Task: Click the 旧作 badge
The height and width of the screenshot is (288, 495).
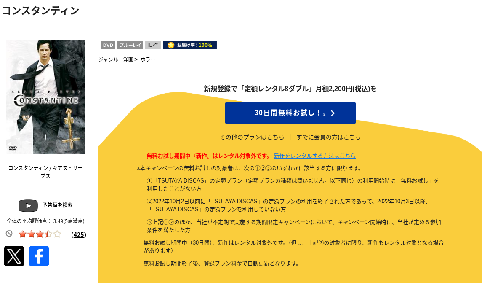Action: point(153,45)
